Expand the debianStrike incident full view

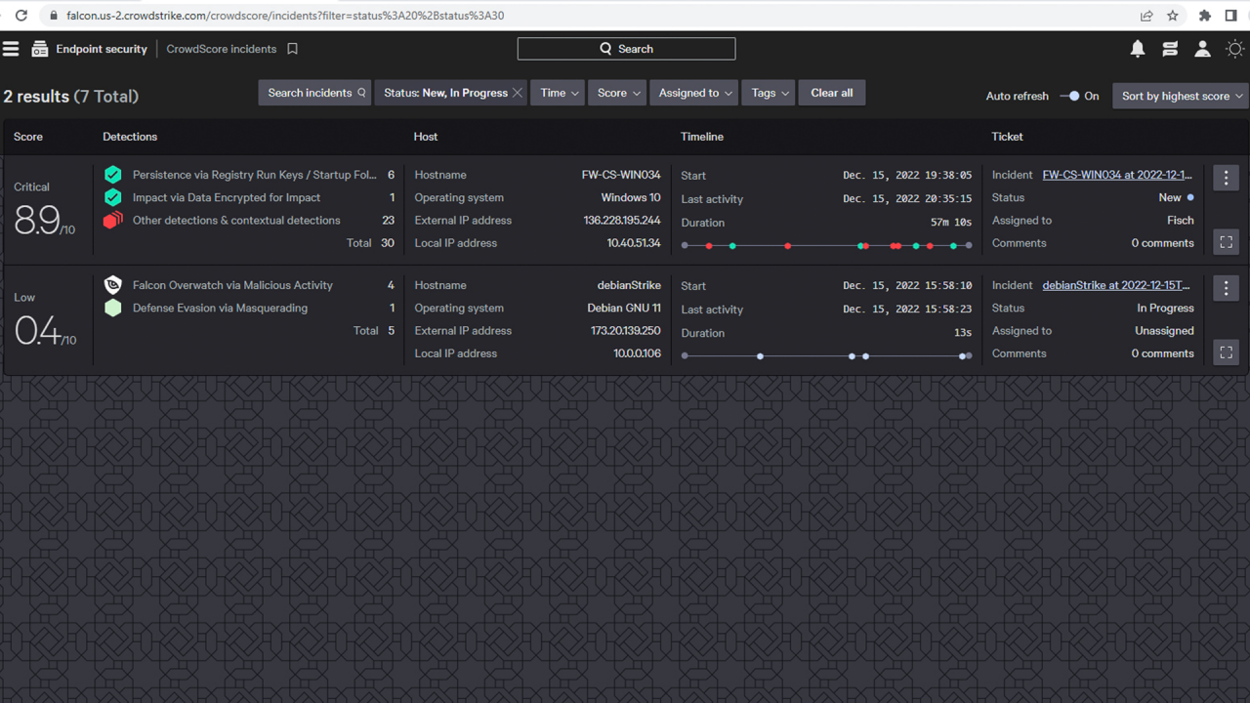tap(1227, 351)
